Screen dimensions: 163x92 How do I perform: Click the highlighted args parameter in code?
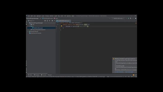click(85, 25)
